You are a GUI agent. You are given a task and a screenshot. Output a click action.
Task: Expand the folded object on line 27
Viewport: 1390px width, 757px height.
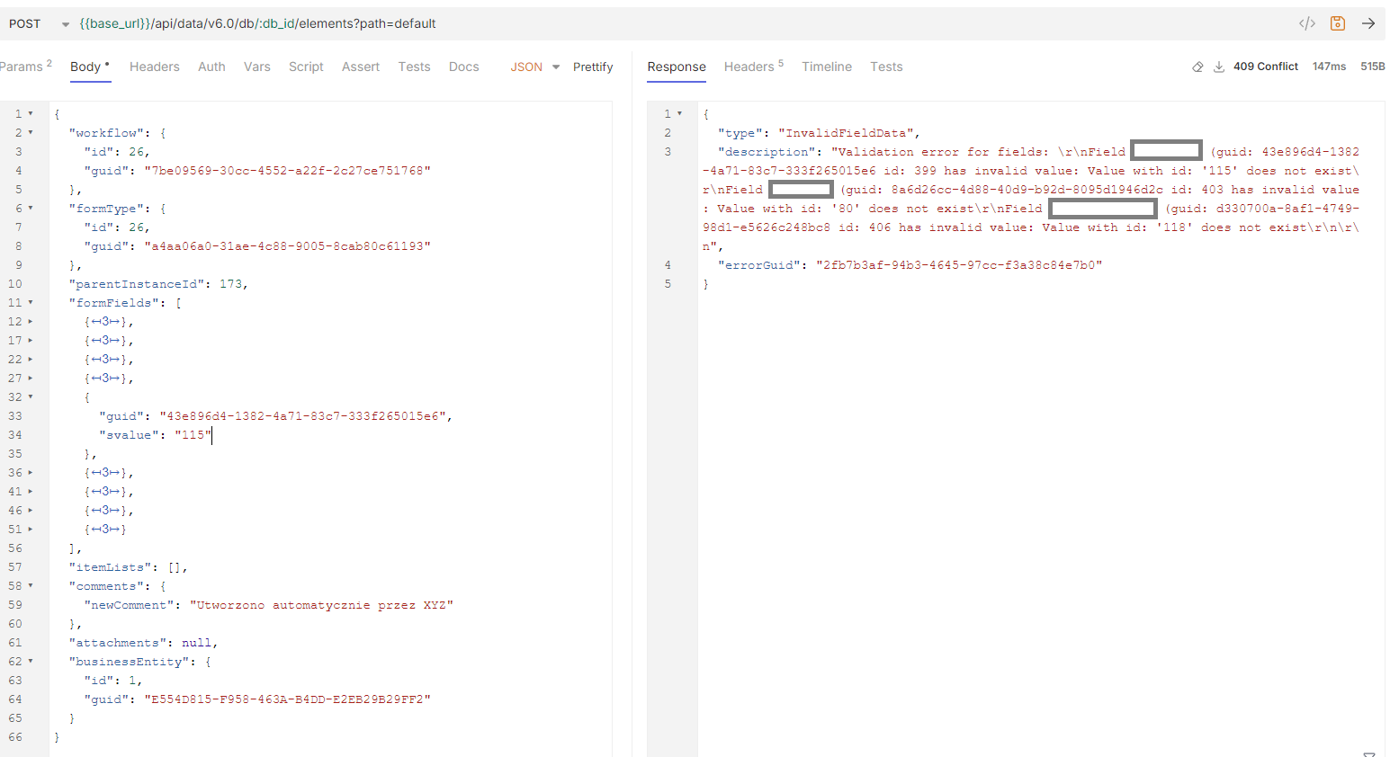tap(31, 378)
